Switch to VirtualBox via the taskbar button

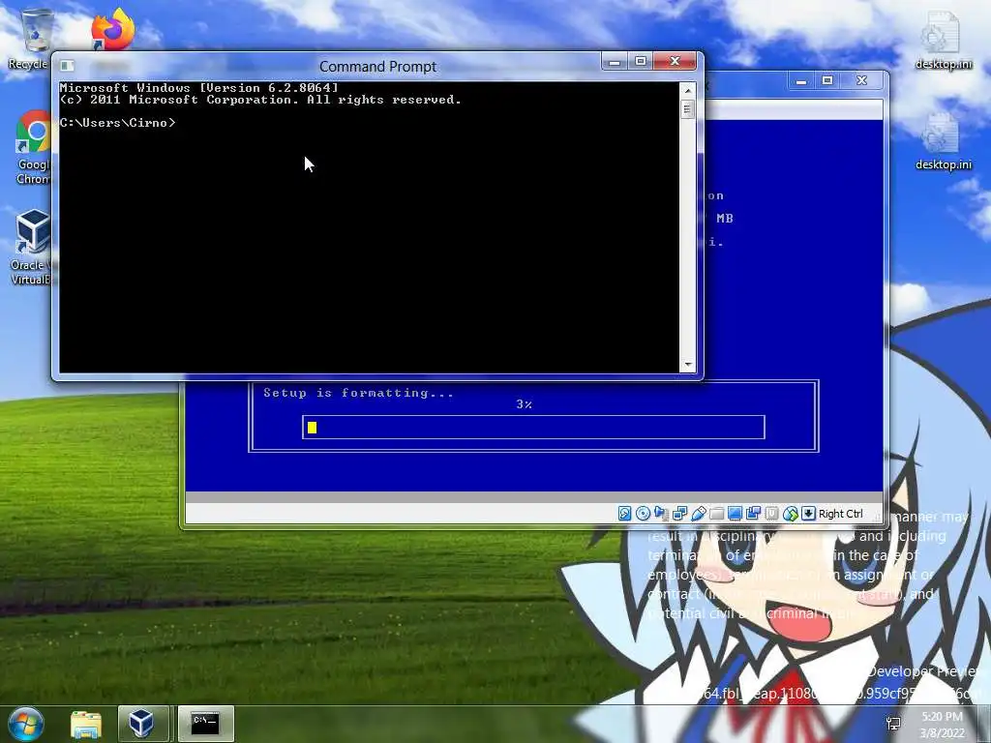[x=142, y=724]
